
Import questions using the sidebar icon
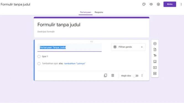pyautogui.click(x=155, y=50)
